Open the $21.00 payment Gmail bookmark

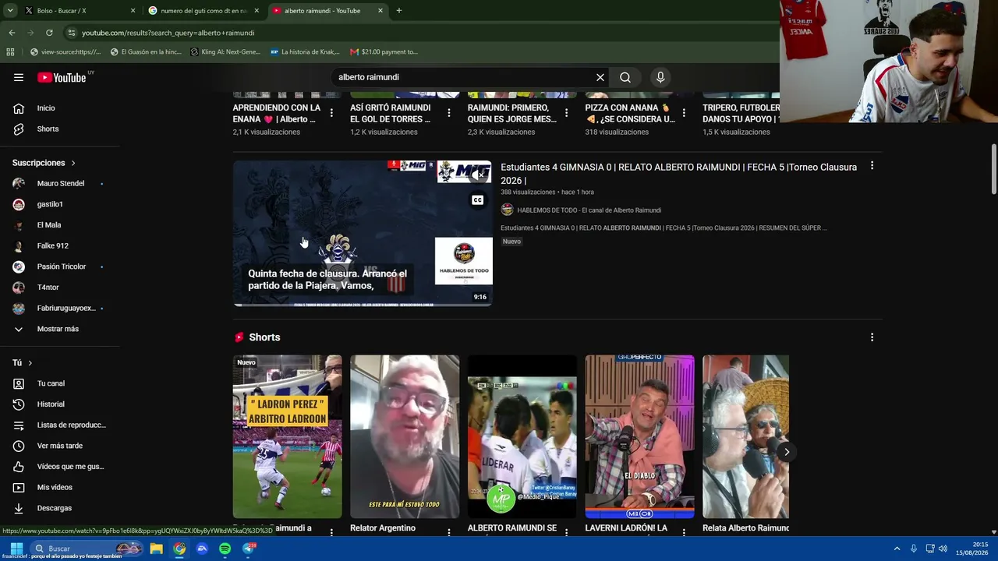[384, 52]
